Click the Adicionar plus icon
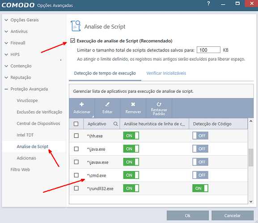This screenshot has height=223, width=258. click(82, 104)
